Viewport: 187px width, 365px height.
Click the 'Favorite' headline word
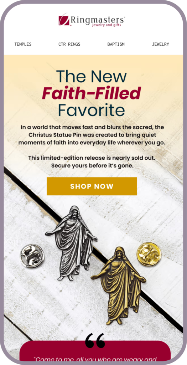92,110
